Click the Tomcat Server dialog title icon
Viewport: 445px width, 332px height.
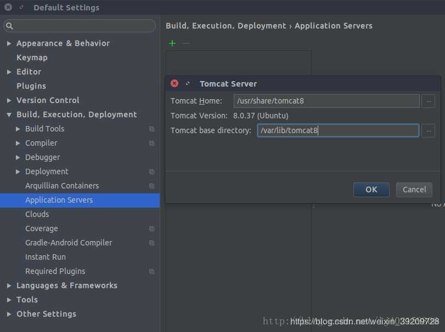coord(188,84)
